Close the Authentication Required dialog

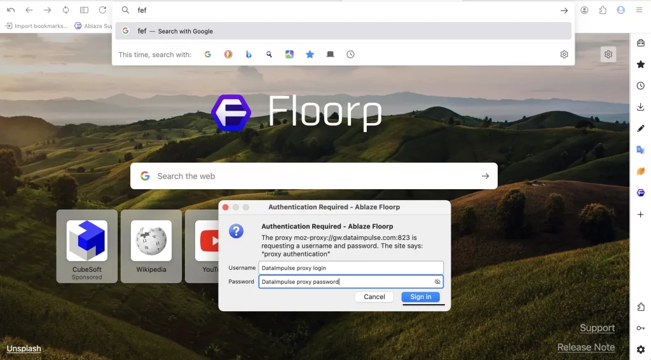(226, 207)
